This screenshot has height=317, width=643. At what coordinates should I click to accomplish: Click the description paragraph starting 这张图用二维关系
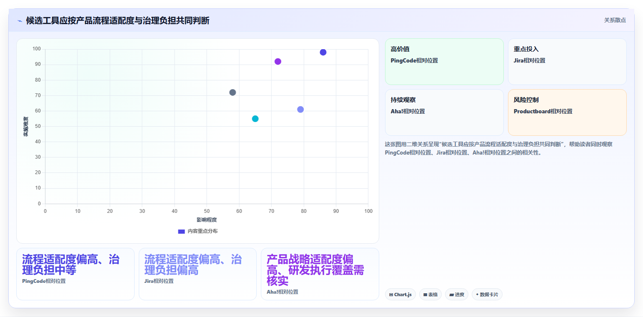[x=499, y=148]
